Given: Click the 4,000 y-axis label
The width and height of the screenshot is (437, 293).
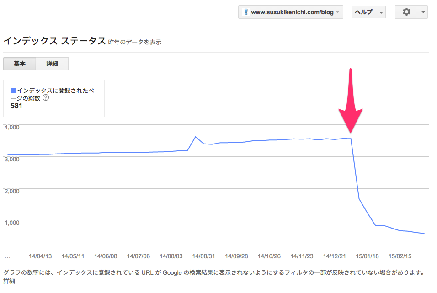Looking at the screenshot, I should (x=12, y=128).
